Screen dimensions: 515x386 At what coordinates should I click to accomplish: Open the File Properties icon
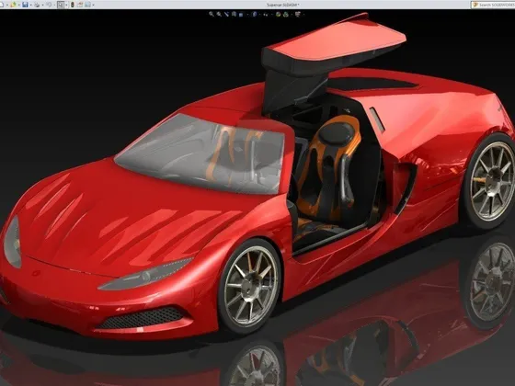(80, 5)
